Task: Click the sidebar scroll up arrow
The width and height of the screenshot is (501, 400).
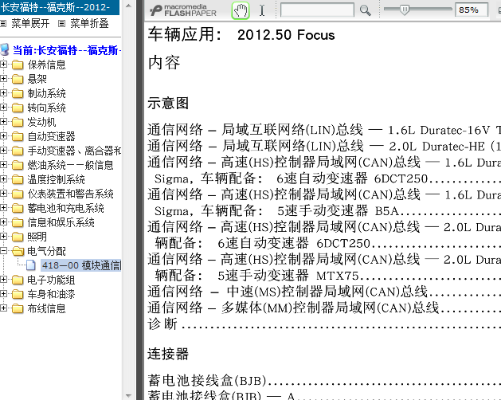Action: coord(128,6)
